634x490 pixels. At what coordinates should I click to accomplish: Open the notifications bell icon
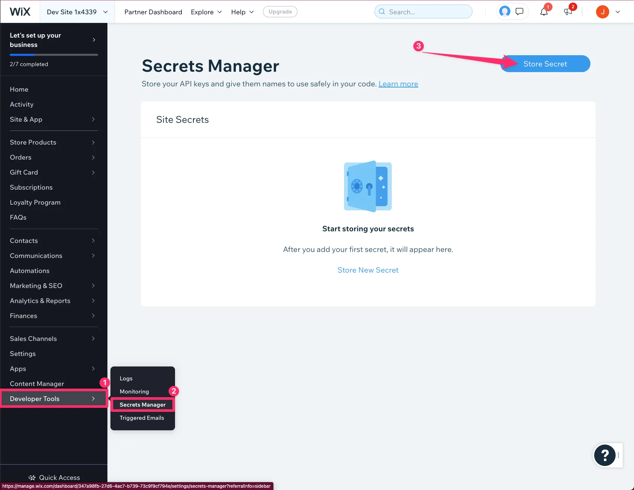[543, 12]
